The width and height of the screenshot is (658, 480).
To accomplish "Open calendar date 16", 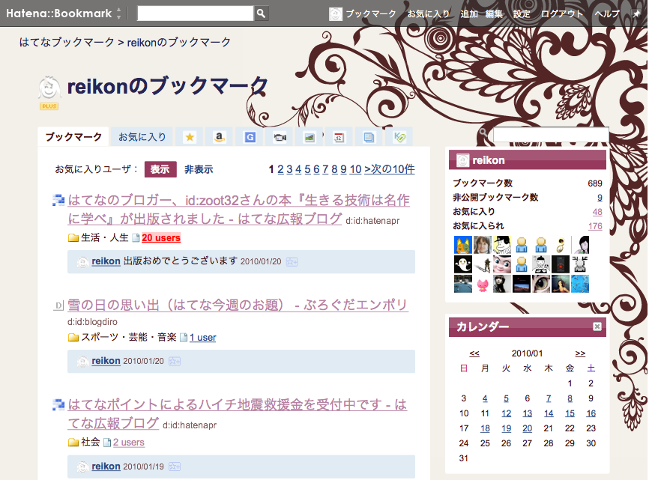I will [591, 414].
